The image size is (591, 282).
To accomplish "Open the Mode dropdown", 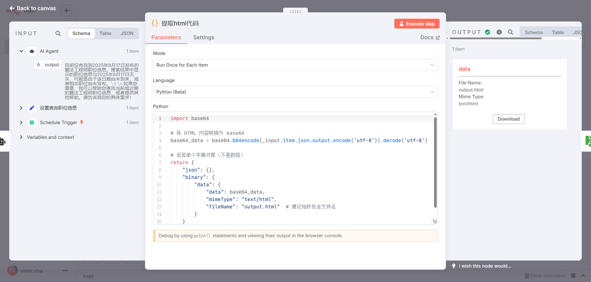I will point(295,65).
